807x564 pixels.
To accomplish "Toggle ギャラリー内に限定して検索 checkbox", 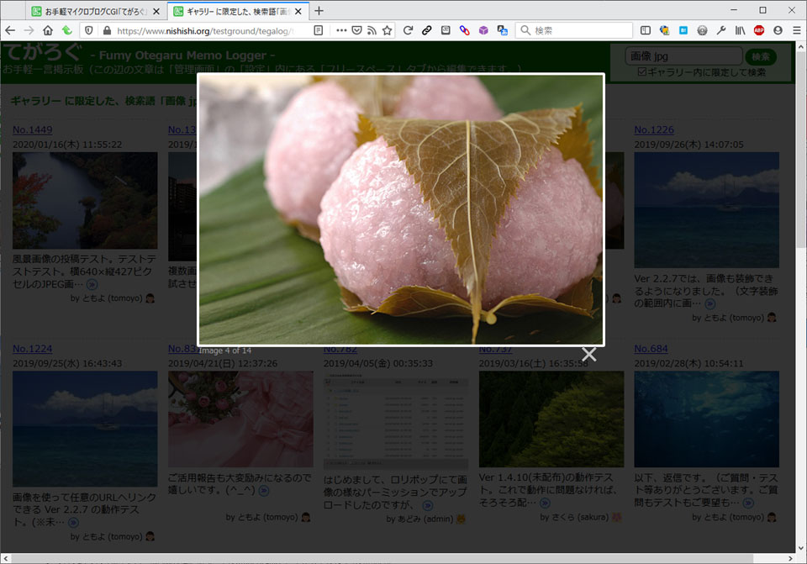I will tap(641, 72).
